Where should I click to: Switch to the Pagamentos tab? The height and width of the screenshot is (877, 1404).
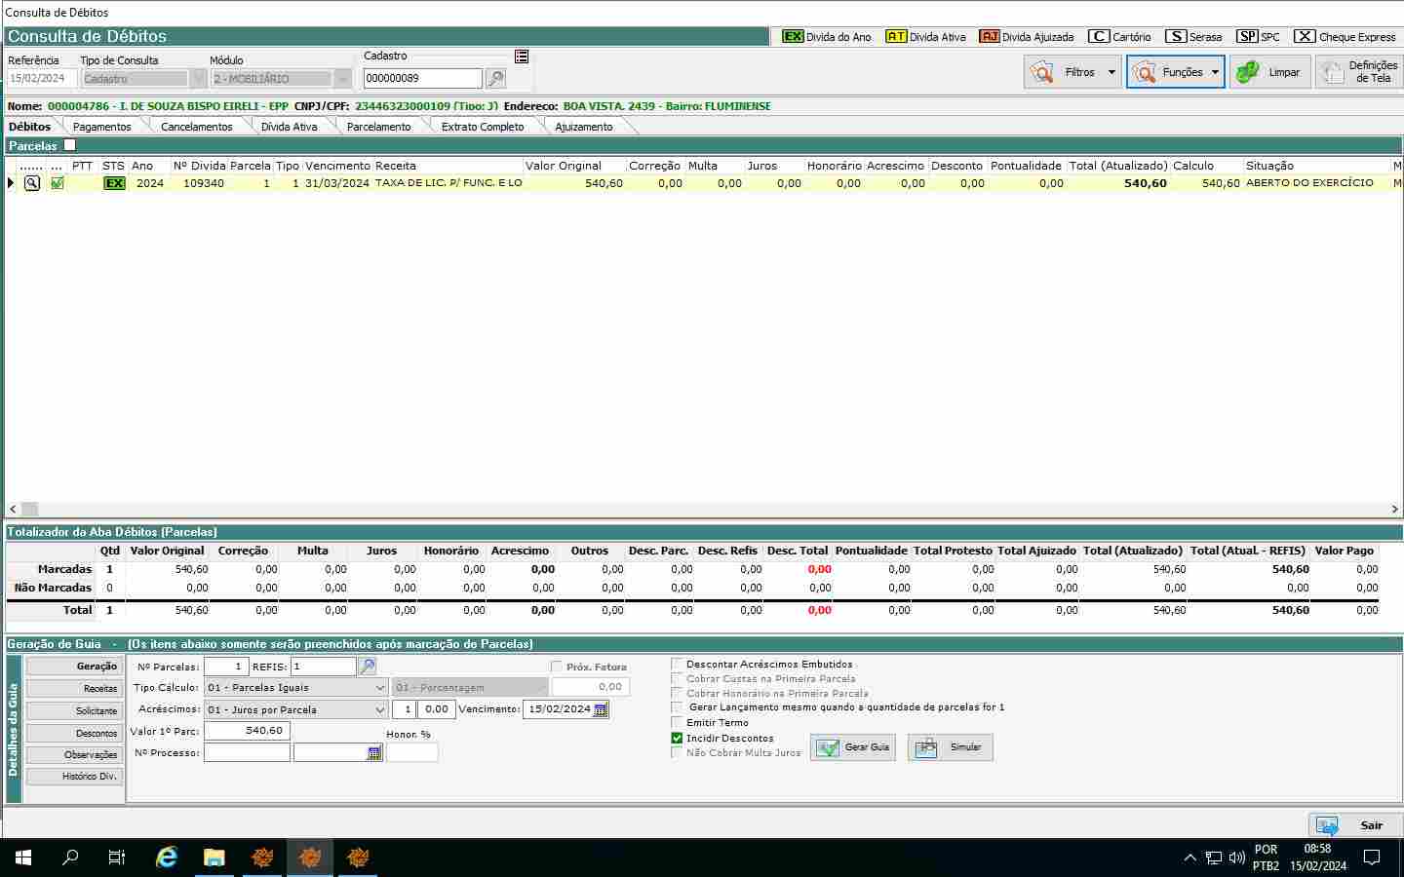pyautogui.click(x=101, y=127)
